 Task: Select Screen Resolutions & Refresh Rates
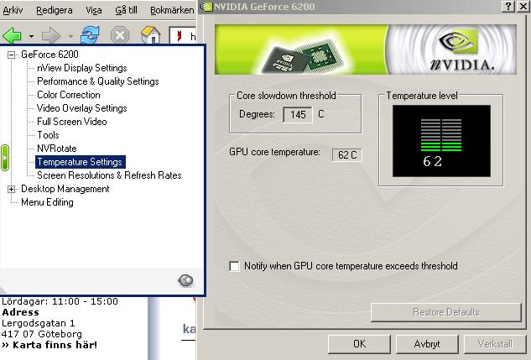109,175
